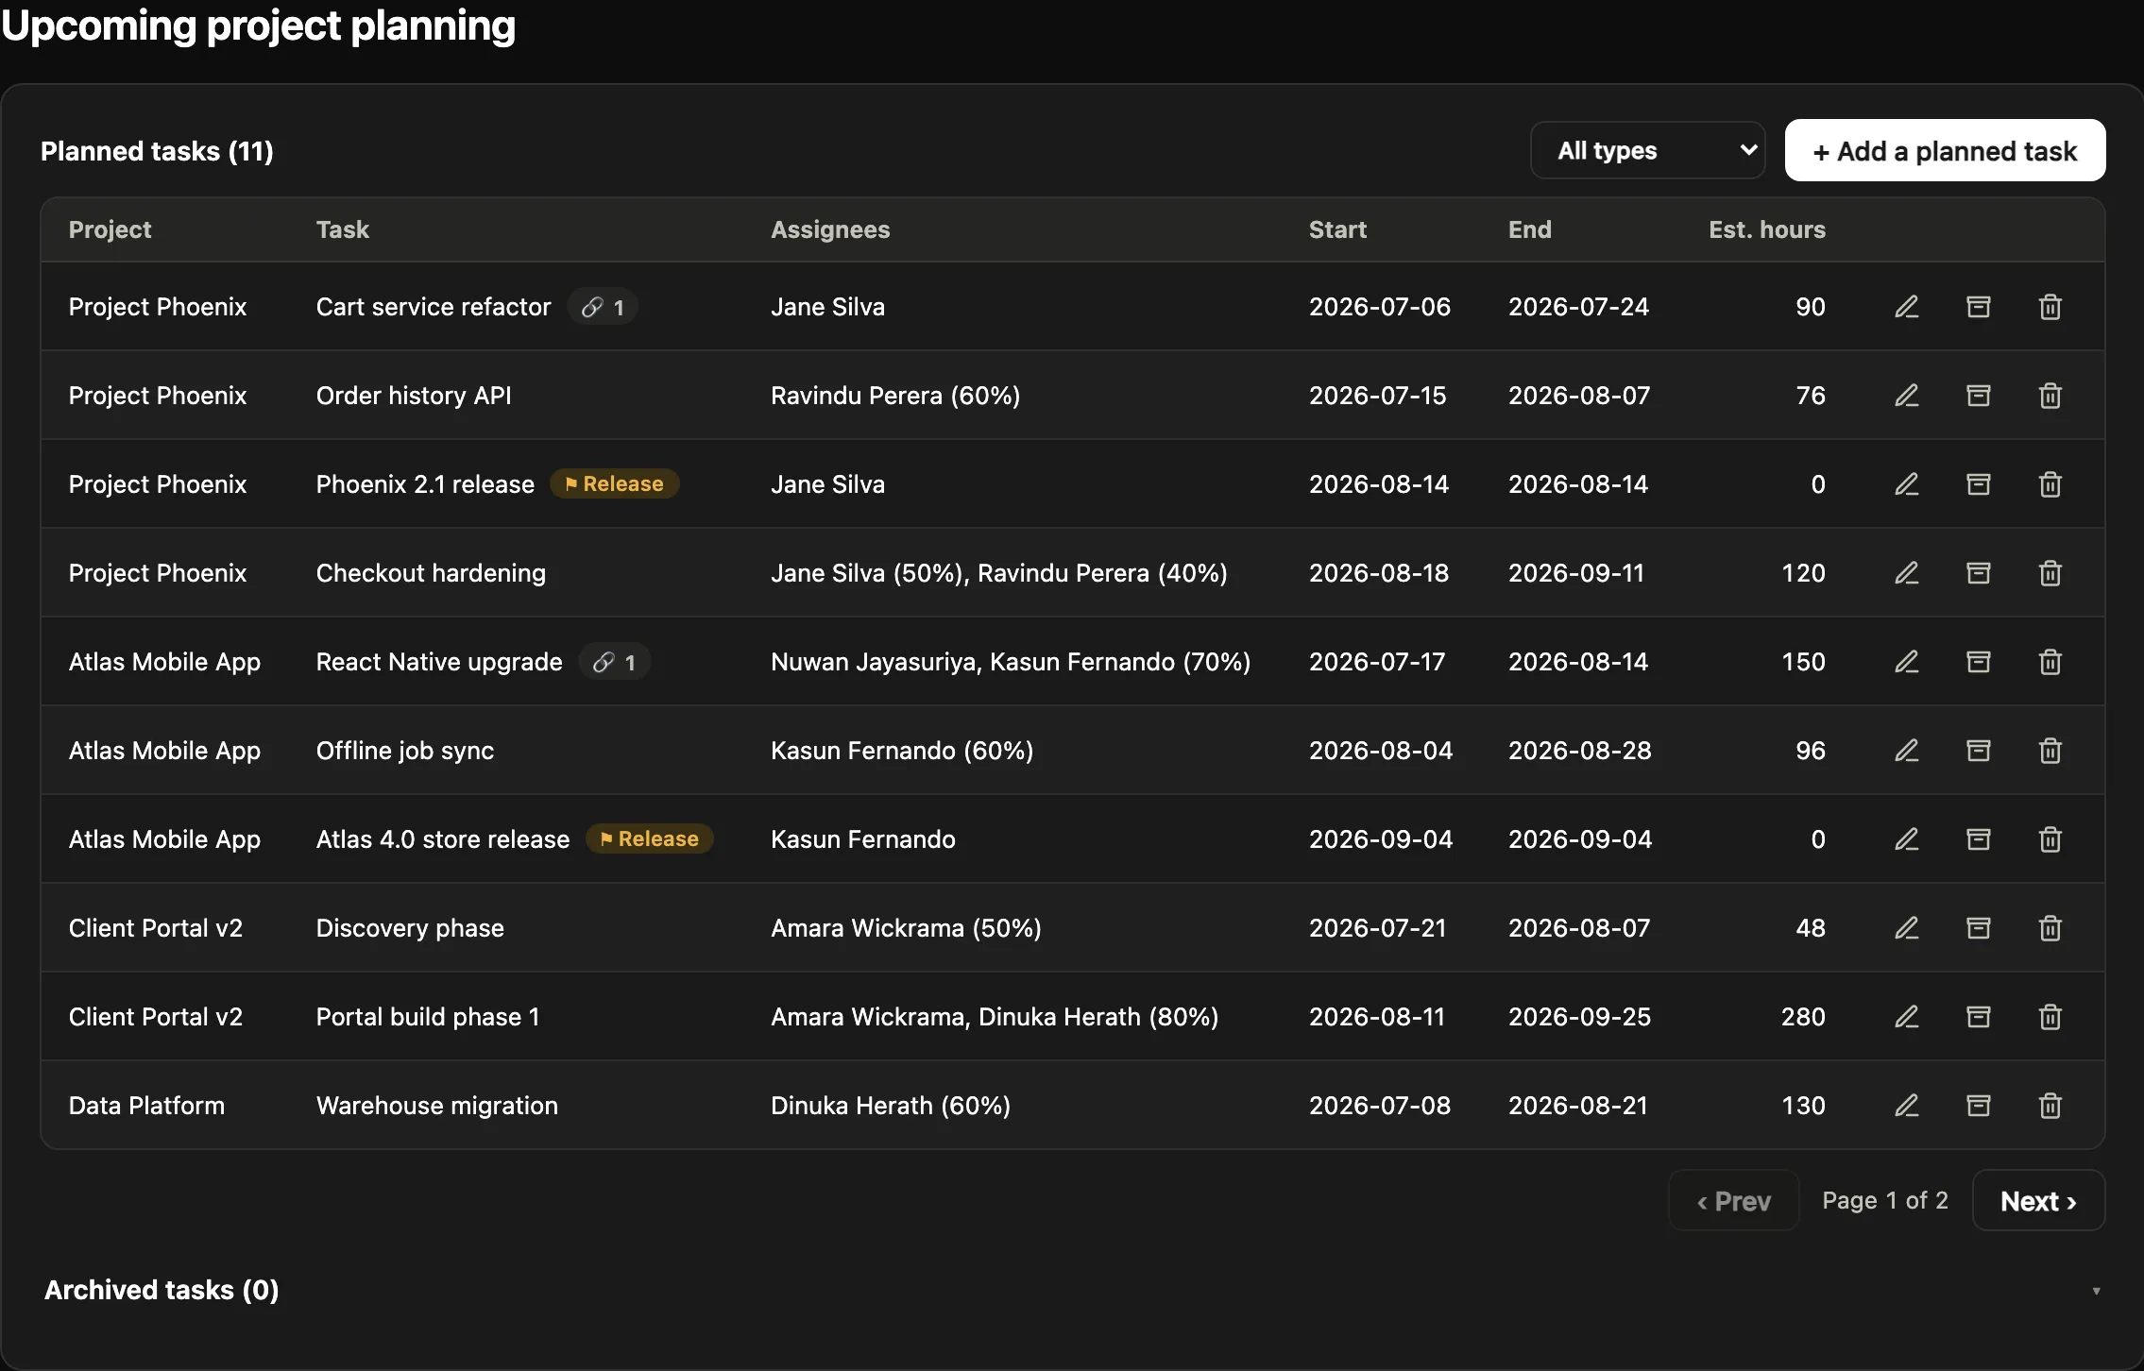Edit the Order history API task

pos(1907,396)
